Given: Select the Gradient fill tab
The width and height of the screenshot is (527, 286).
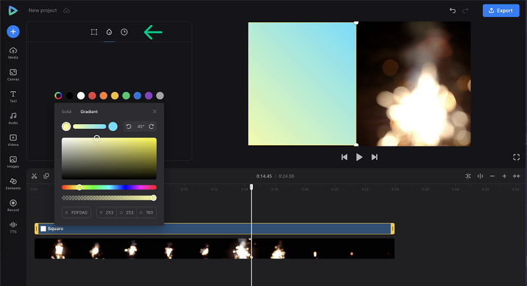Looking at the screenshot, I should pyautogui.click(x=89, y=112).
